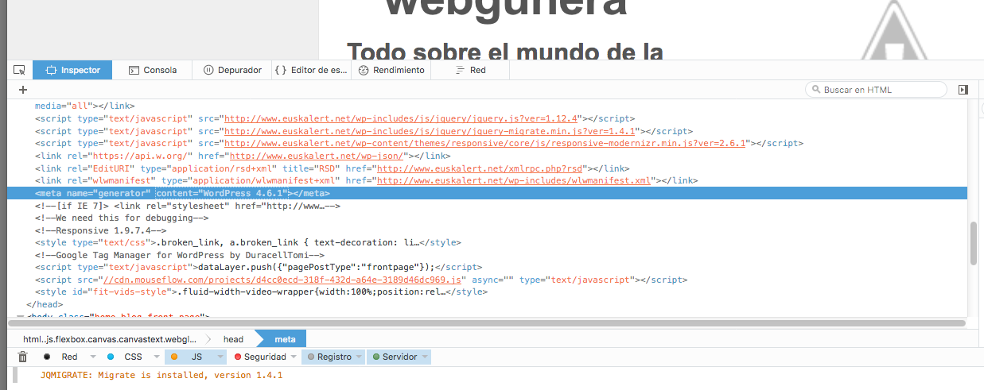This screenshot has width=984, height=390.
Task: Open the xmlrpc.php?rsd link
Action: tap(480, 168)
